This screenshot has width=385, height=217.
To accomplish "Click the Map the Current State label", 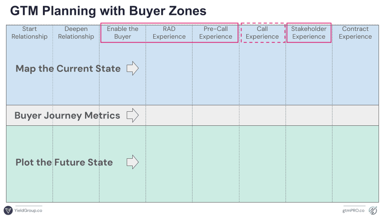I will (x=68, y=69).
